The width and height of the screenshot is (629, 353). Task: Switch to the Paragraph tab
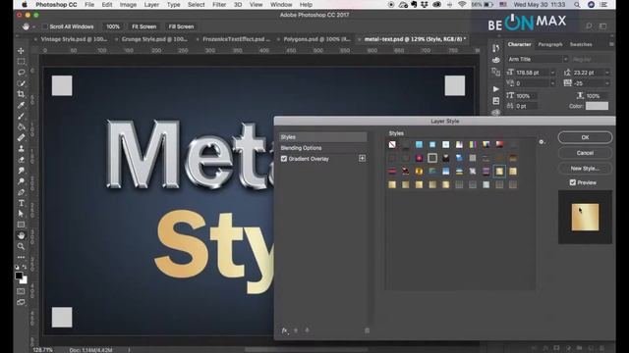pos(550,44)
